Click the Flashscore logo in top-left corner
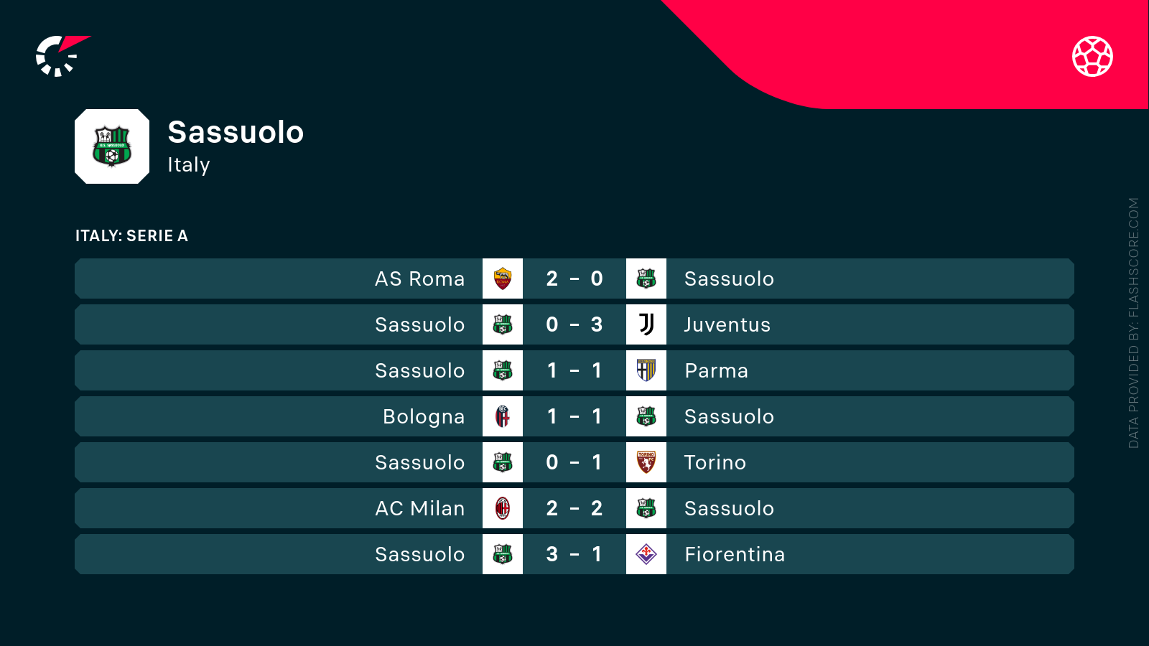The width and height of the screenshot is (1149, 646). coord(61,55)
